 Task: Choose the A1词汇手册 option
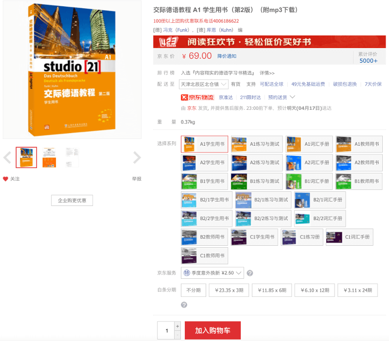click(x=309, y=144)
